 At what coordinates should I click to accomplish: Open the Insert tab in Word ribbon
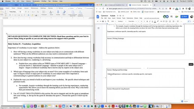[x=7, y=8]
